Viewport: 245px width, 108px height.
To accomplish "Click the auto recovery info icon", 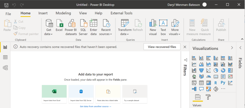I will point(15,47).
